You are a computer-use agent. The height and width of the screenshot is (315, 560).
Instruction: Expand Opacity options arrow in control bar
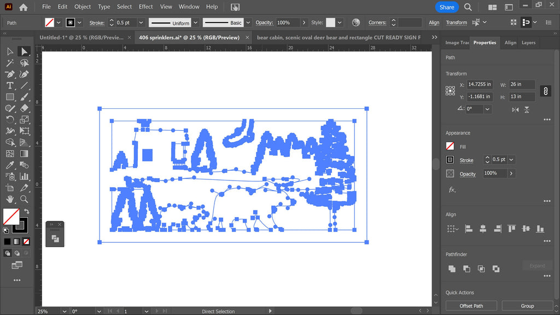pos(304,22)
